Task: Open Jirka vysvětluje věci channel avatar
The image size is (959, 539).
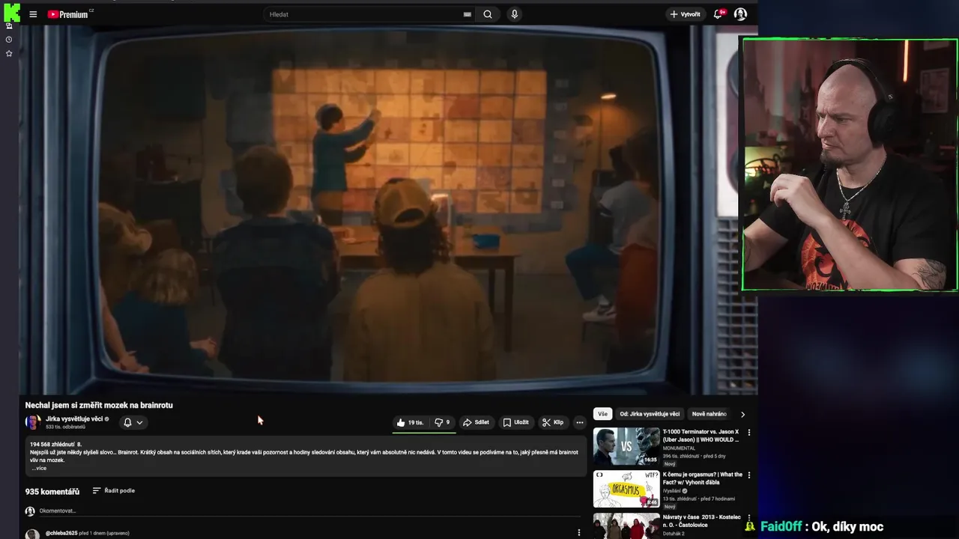Action: (x=33, y=422)
